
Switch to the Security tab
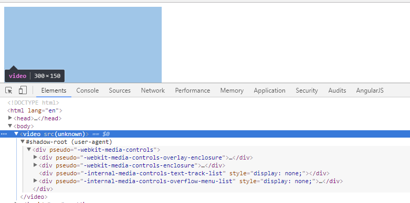pos(307,91)
